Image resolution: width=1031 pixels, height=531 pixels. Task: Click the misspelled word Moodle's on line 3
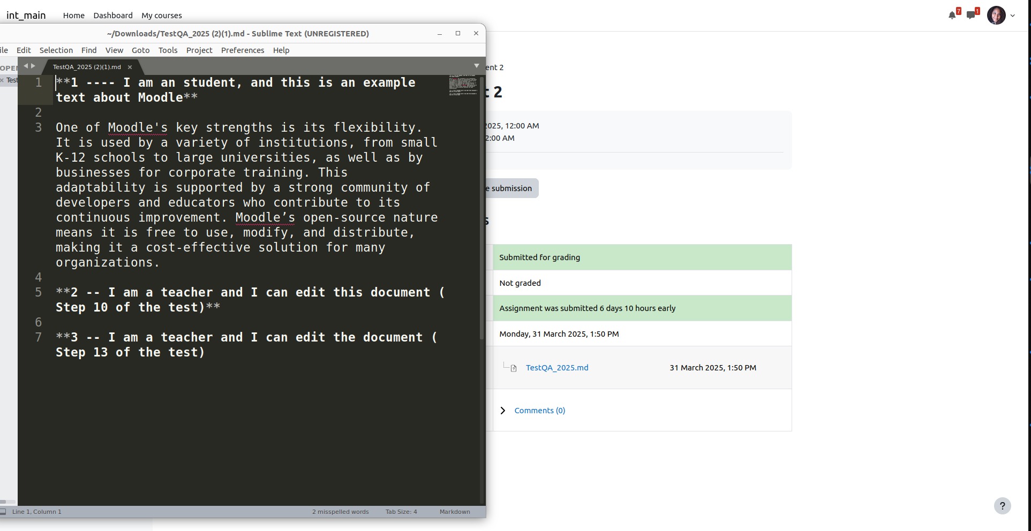tap(138, 127)
